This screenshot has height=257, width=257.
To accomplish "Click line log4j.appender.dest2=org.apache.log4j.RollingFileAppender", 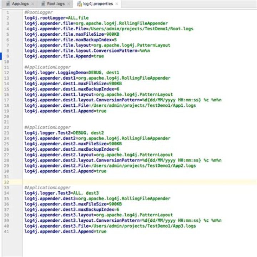I will (97, 138).
